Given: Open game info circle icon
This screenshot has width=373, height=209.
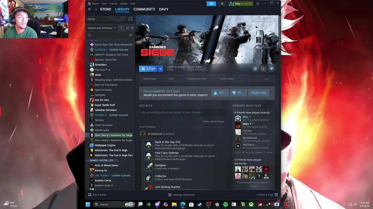Looking at the screenshot, I should 263,69.
